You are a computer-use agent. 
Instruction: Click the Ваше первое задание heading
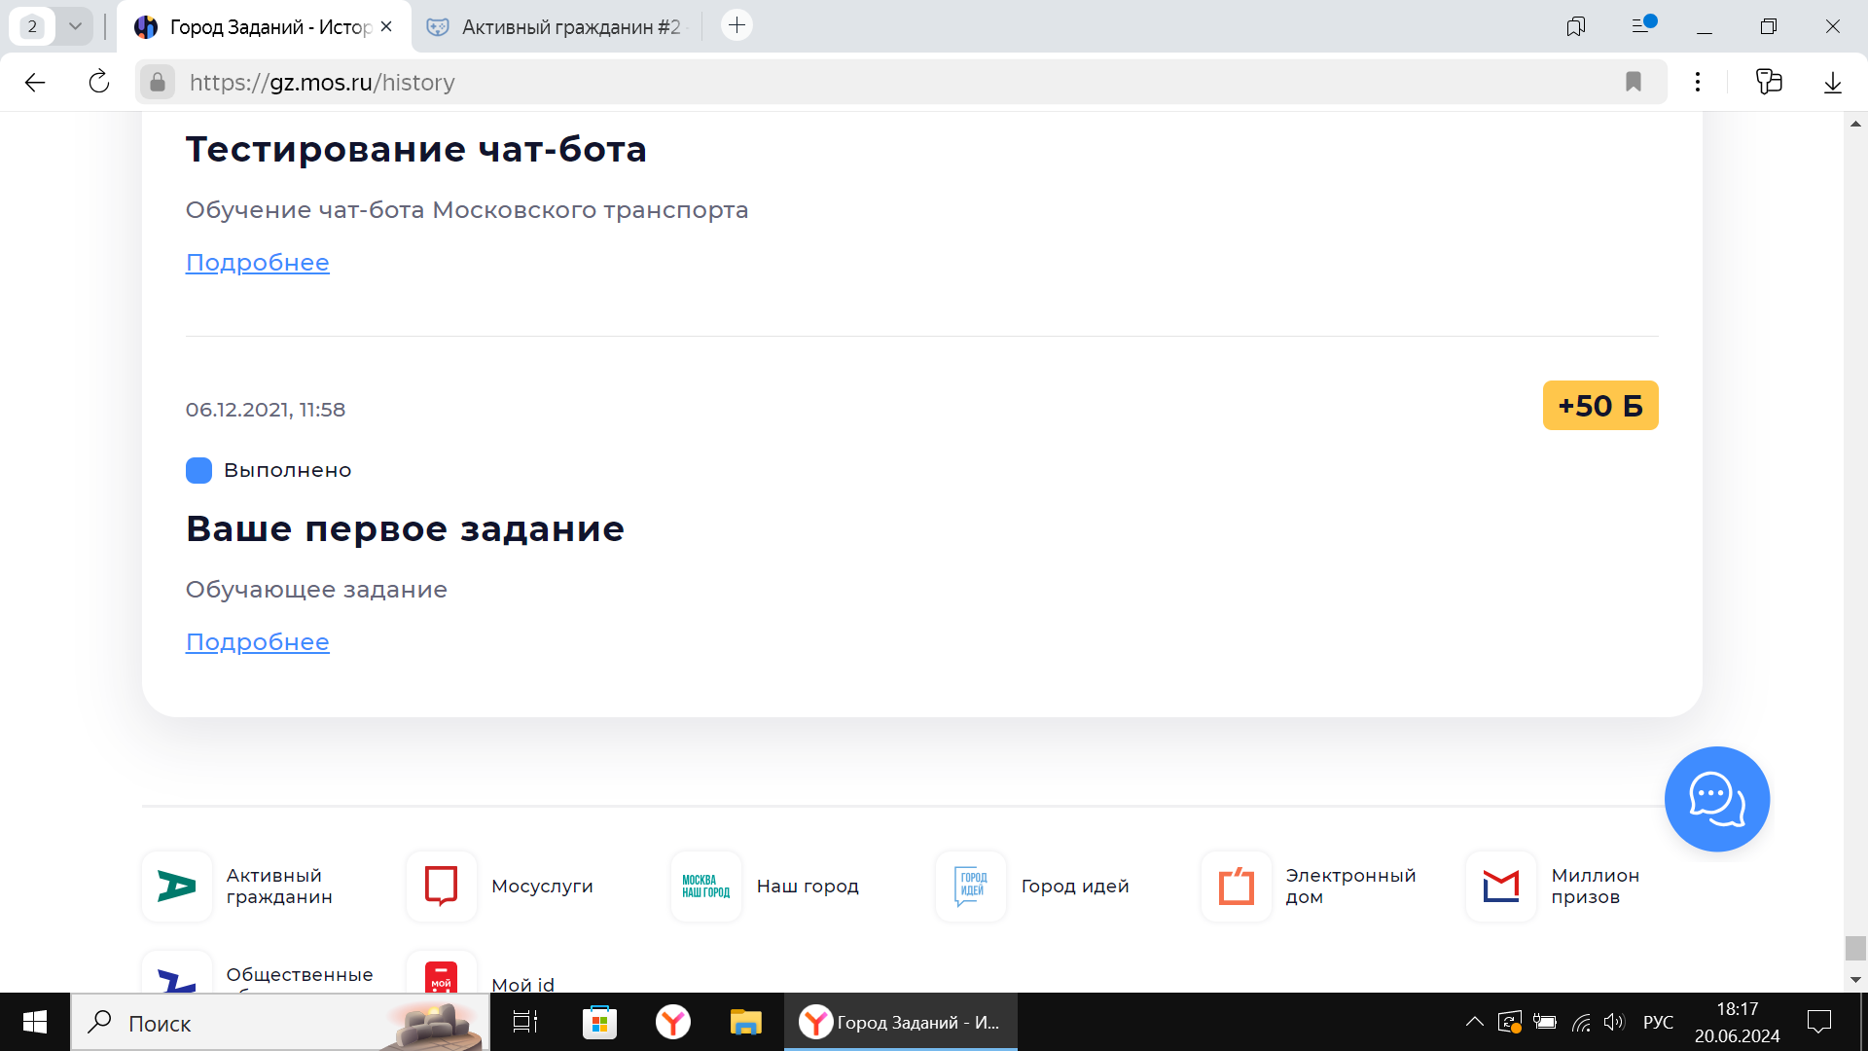pyautogui.click(x=405, y=528)
